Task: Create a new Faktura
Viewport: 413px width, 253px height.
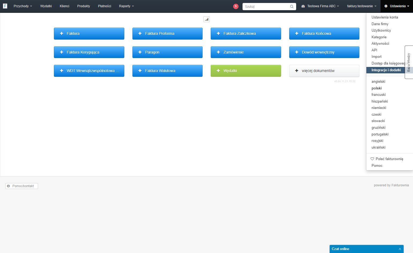Action: coord(89,33)
